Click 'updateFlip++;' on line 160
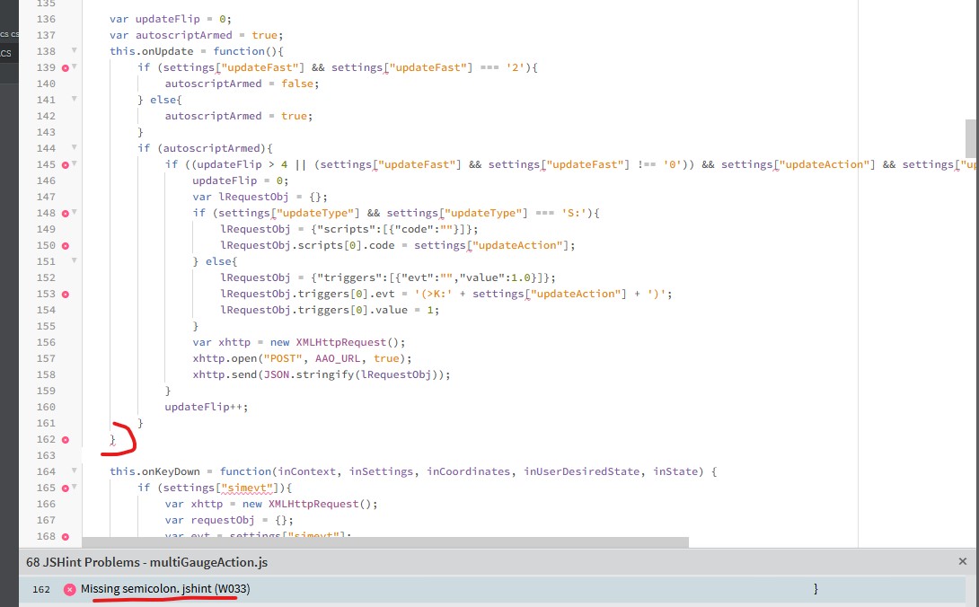 pos(206,407)
